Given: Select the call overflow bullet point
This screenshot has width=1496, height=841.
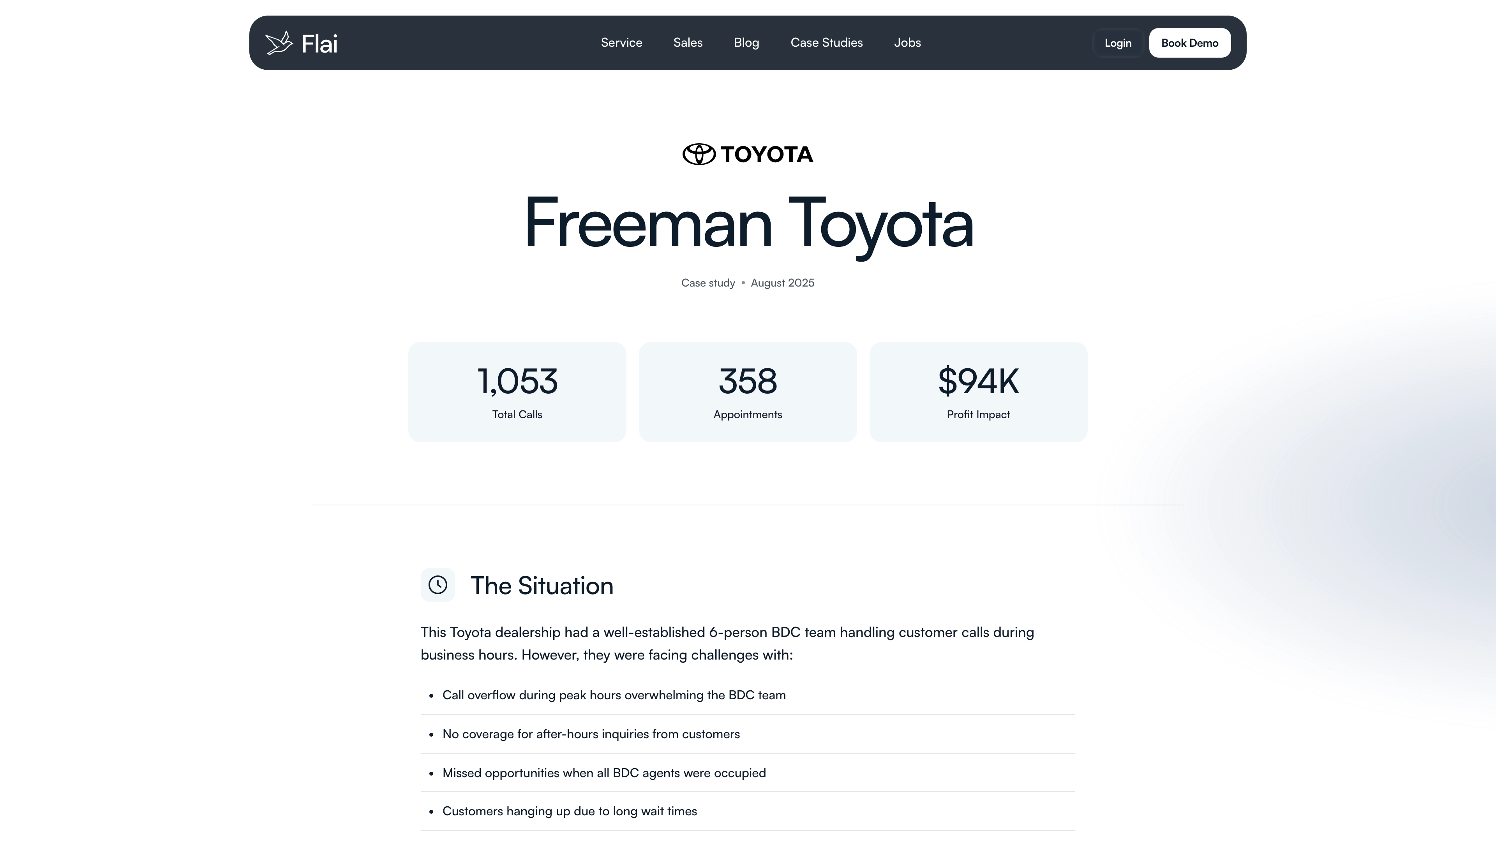Looking at the screenshot, I should click(614, 695).
